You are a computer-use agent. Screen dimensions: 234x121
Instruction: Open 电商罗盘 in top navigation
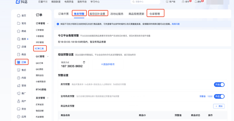tap(69, 2)
